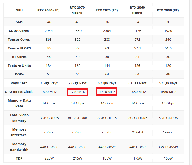This screenshot has height=165, width=192.
Task: Select the 1770 MHz boost clock value
Action: coord(78,92)
